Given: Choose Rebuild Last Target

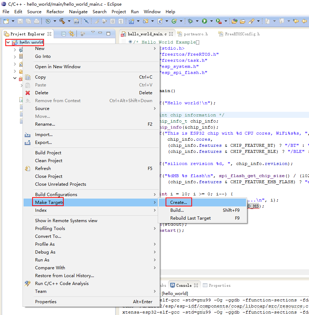Looking at the screenshot, I should [x=202, y=218].
